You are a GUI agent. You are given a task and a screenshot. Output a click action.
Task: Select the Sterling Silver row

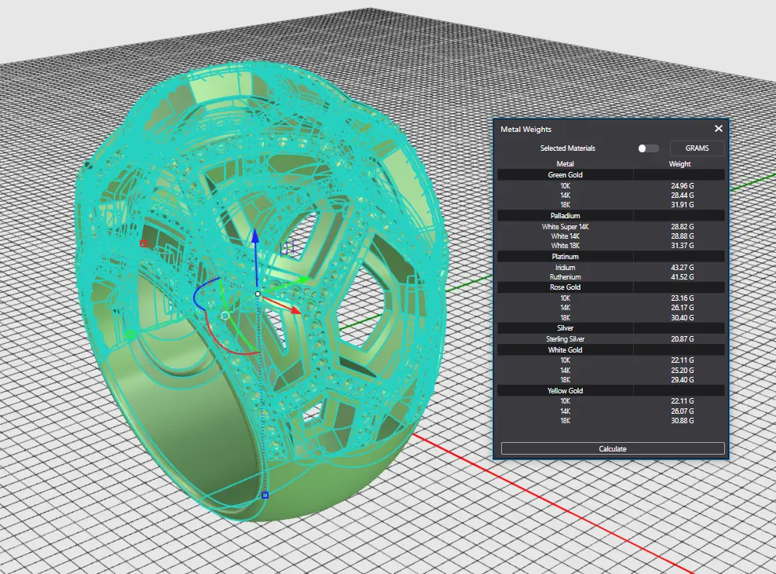tap(565, 339)
